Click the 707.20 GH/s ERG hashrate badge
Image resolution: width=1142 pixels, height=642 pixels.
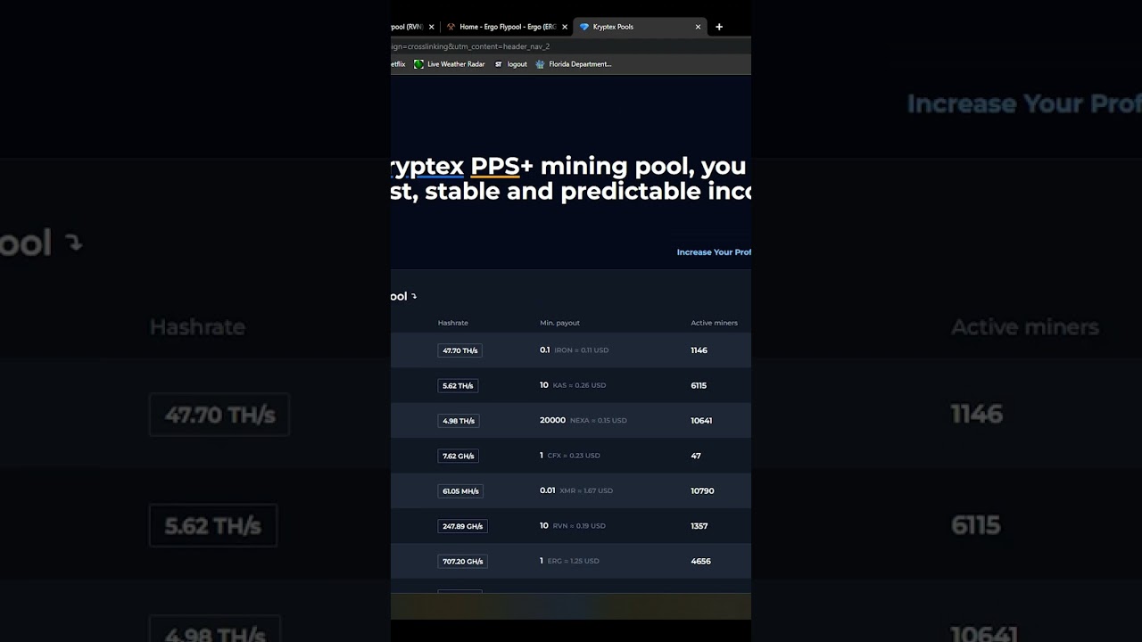pos(462,562)
